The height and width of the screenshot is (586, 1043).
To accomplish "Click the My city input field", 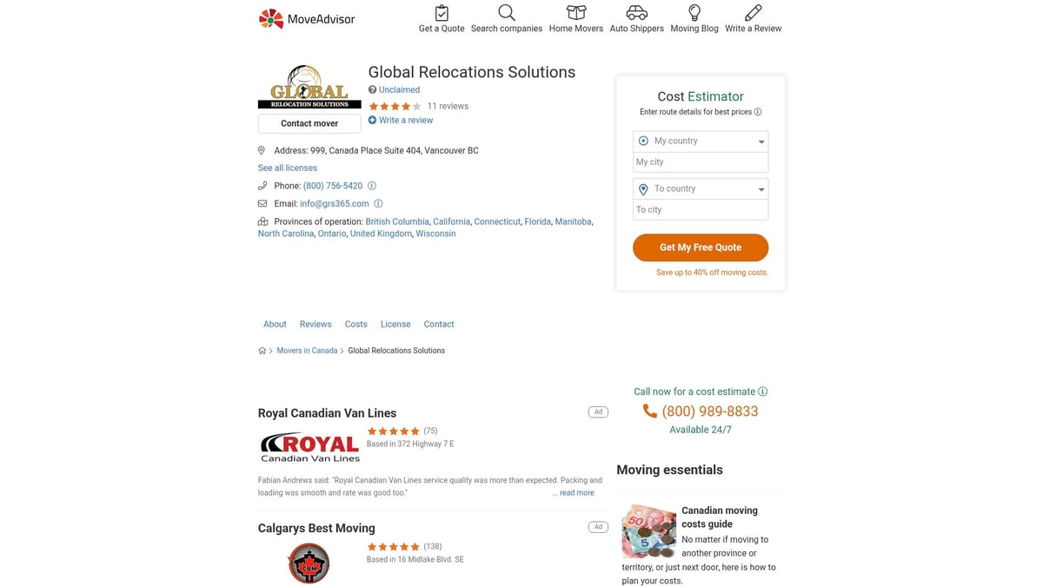I will 701,162.
